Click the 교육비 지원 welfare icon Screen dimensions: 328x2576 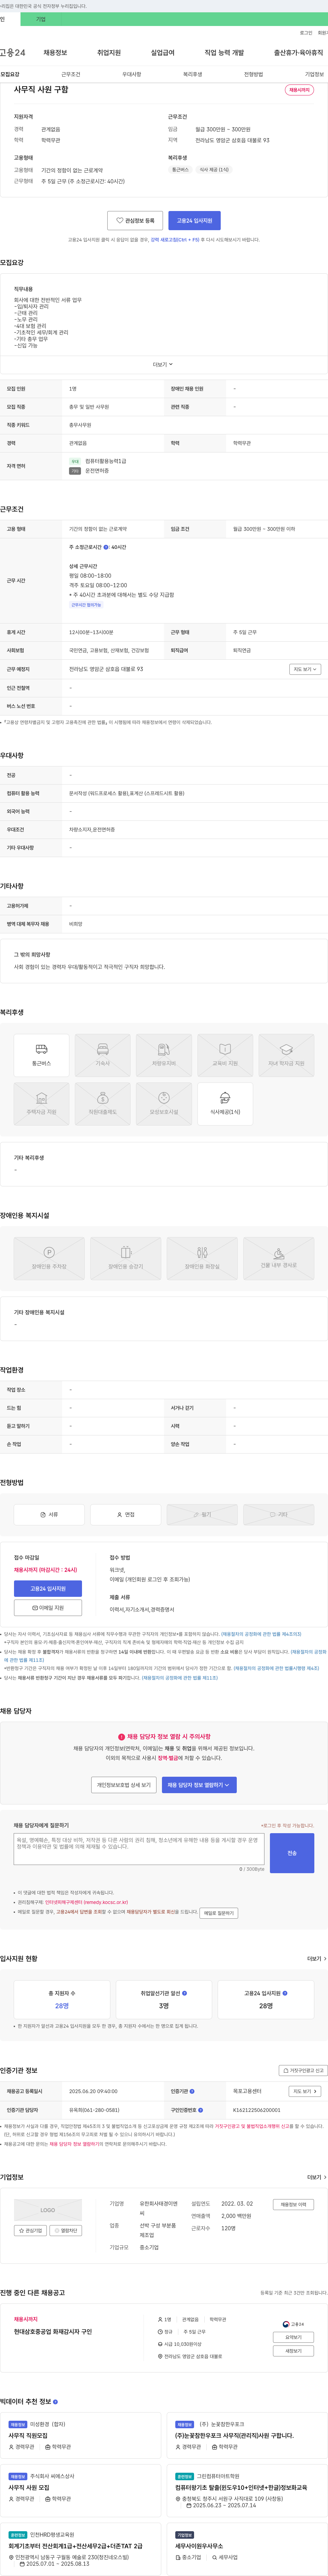tap(225, 1055)
